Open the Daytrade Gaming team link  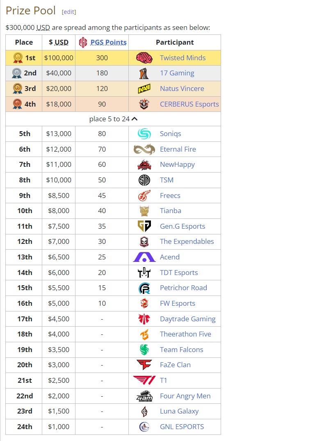pos(188,319)
